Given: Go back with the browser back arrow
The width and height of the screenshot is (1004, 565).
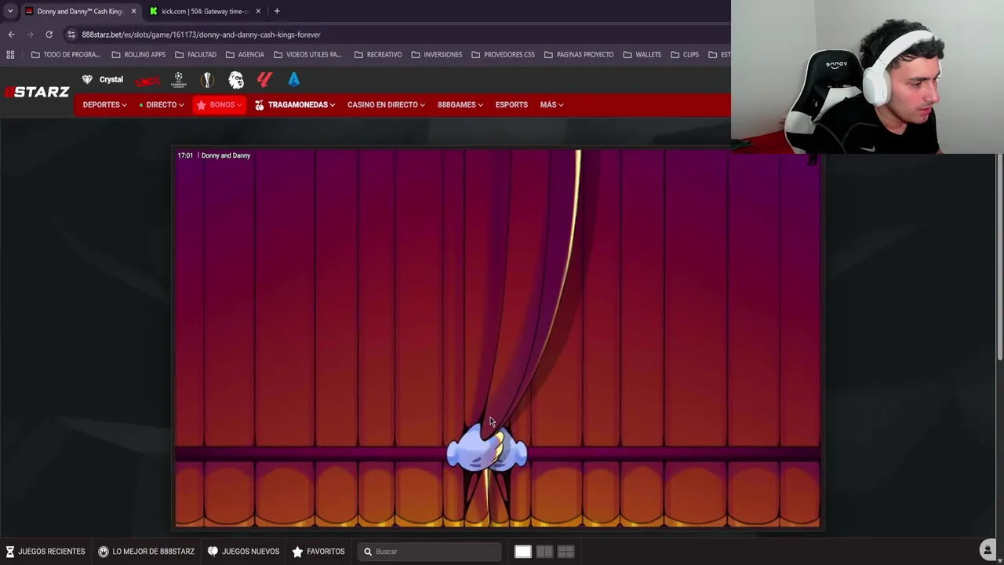Looking at the screenshot, I should click(11, 35).
